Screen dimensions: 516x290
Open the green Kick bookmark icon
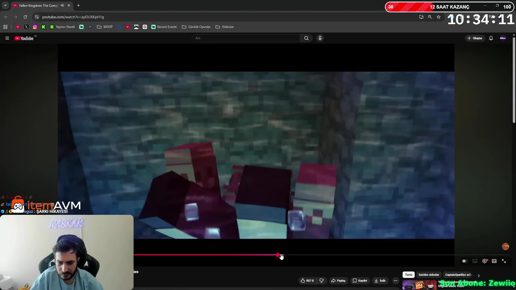(x=44, y=27)
